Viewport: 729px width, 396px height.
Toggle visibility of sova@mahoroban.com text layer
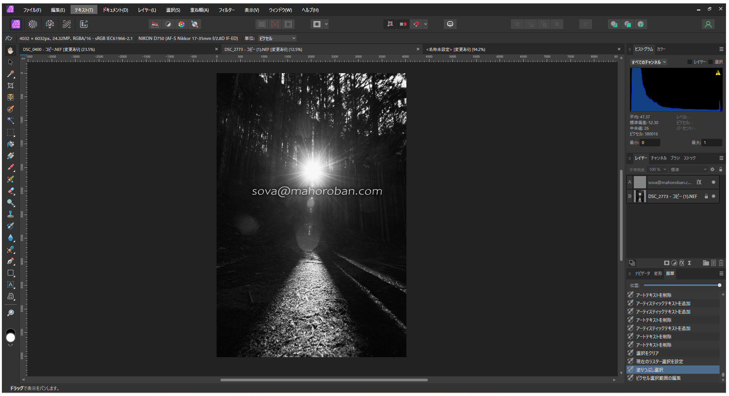pos(713,182)
